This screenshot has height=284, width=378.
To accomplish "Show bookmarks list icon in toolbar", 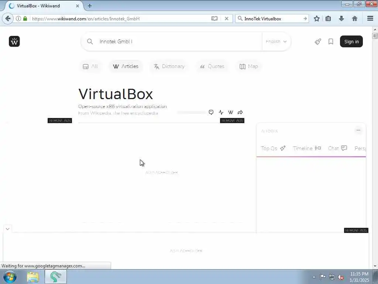I will 328,18.
